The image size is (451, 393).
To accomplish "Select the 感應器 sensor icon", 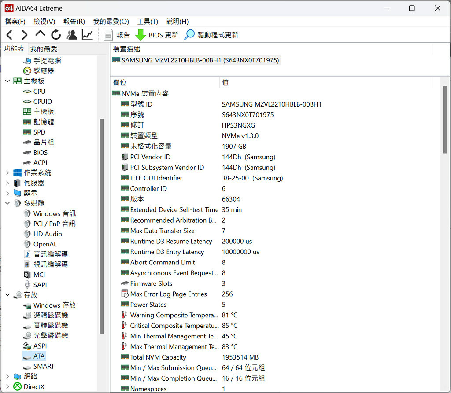I will click(27, 71).
